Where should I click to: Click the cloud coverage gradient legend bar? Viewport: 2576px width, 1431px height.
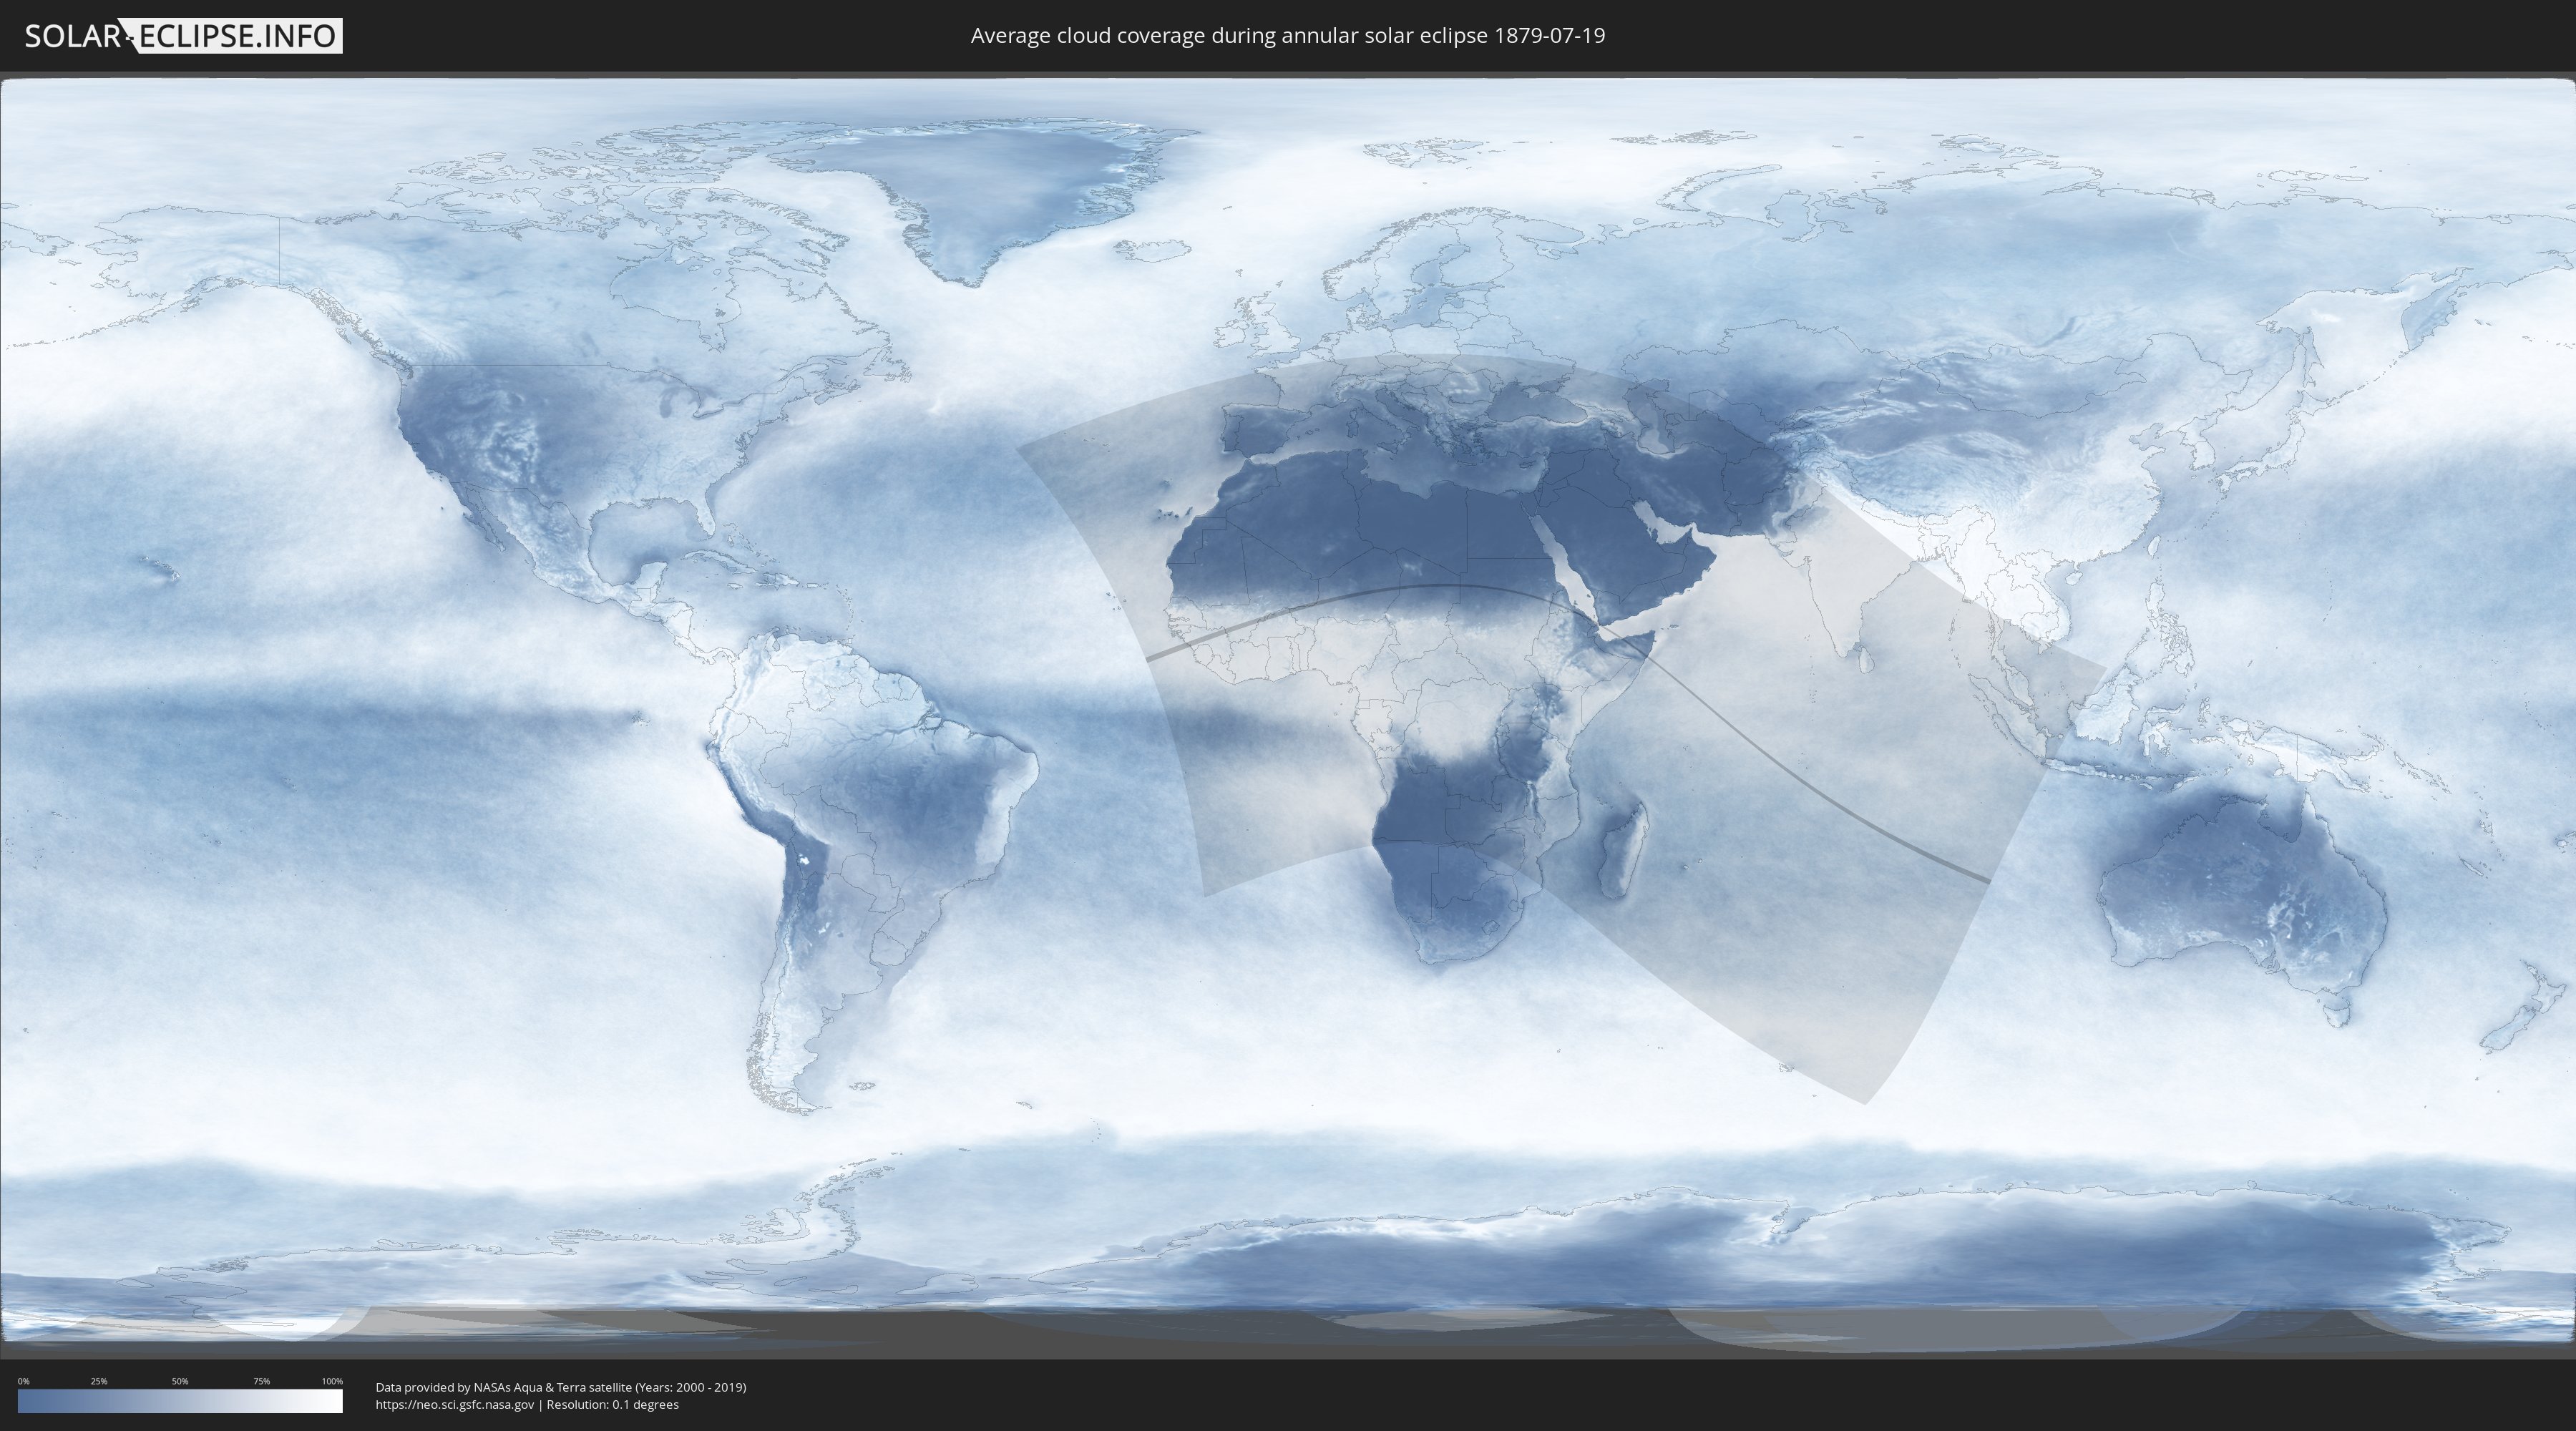point(180,1401)
